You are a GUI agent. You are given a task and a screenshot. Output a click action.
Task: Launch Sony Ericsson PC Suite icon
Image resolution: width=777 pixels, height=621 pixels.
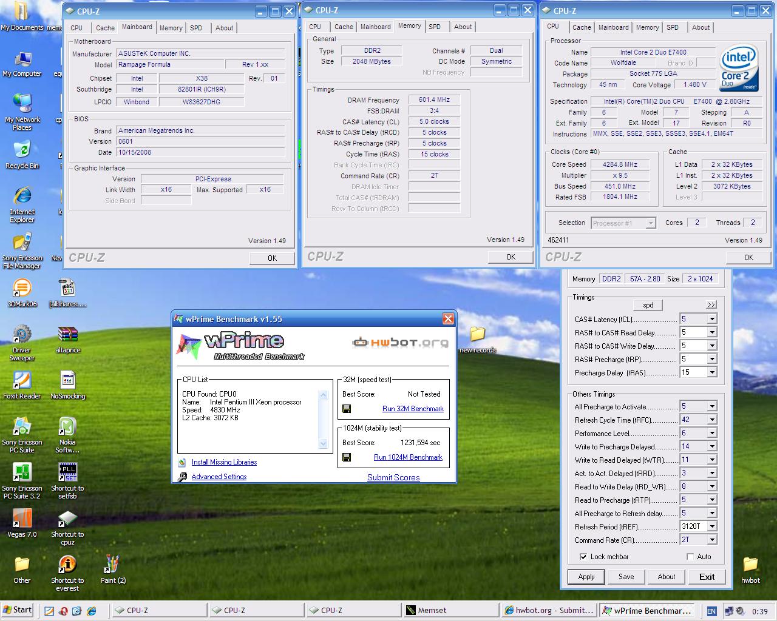[22, 435]
